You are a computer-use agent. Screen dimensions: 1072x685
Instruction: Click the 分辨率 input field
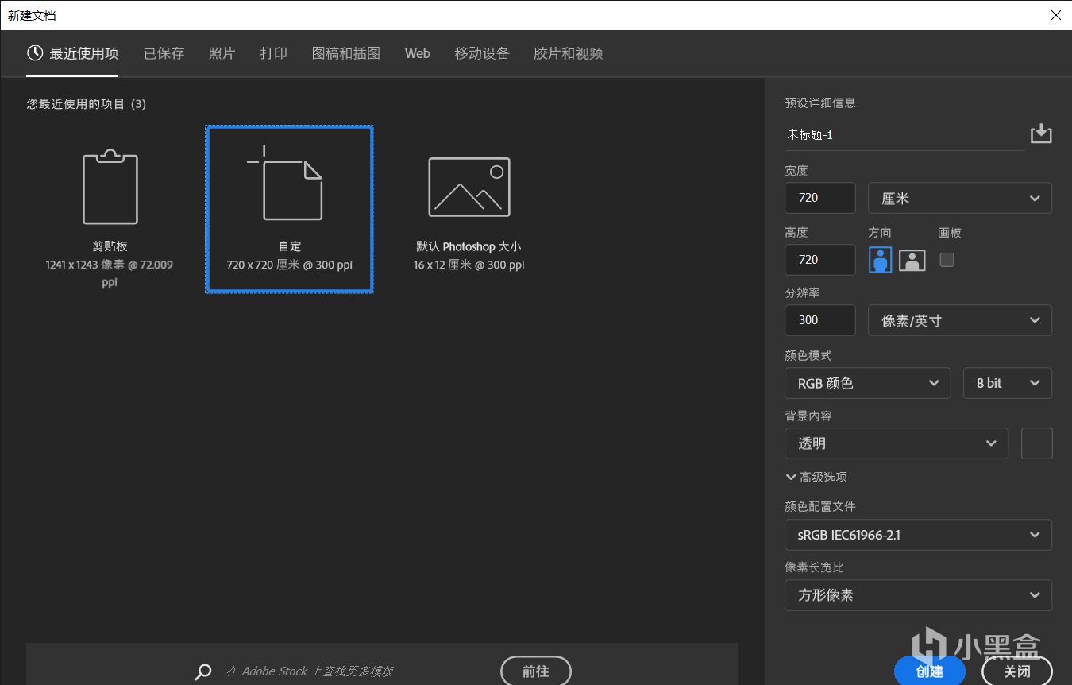pos(820,320)
